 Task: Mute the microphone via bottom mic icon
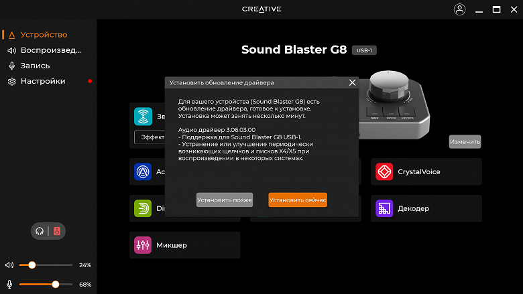9,285
